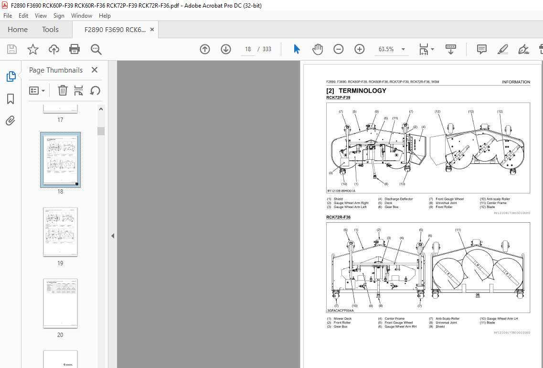543x368 pixels.
Task: Open the Bookmarks panel
Action: (x=11, y=99)
